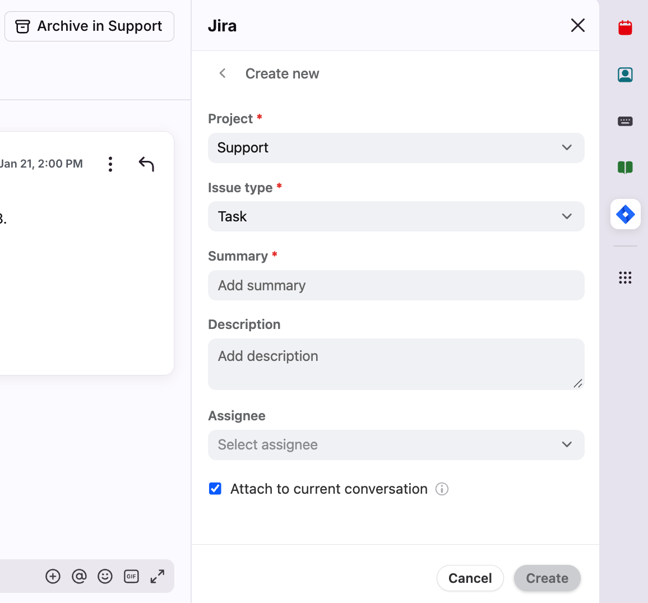Open the Select assignee dropdown
Image resolution: width=648 pixels, height=603 pixels.
coord(396,445)
